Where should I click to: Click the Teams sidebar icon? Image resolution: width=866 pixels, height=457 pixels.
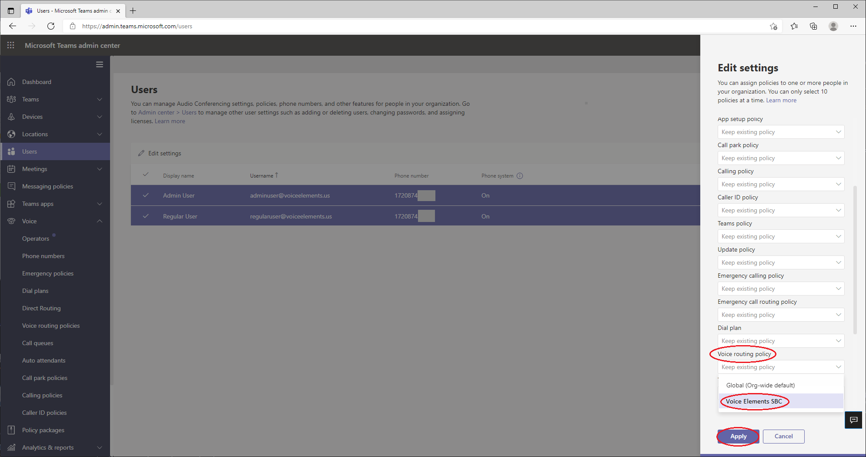click(11, 99)
